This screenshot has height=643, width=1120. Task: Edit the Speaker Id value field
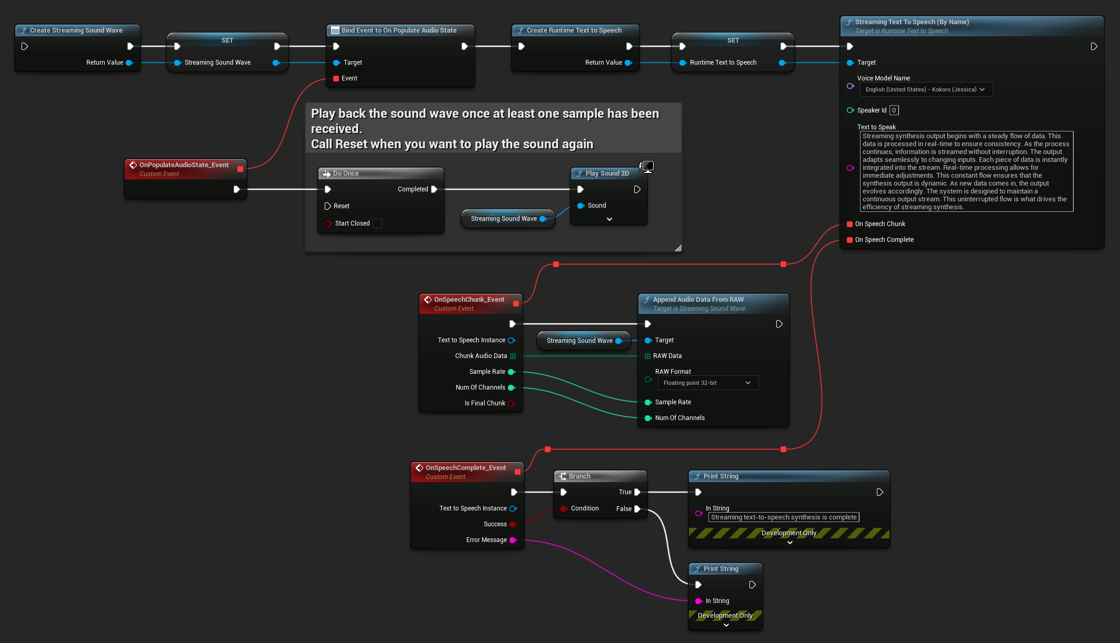(x=893, y=110)
